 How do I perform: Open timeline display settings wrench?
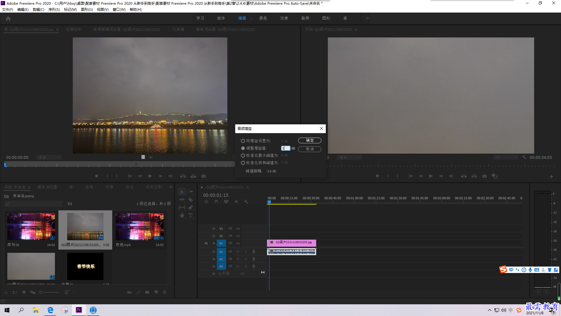(x=246, y=202)
